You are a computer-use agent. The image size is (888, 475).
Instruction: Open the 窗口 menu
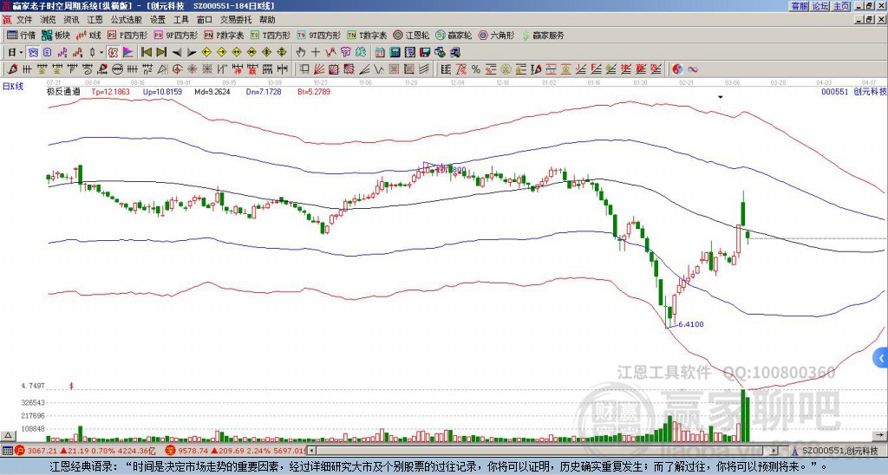[205, 20]
